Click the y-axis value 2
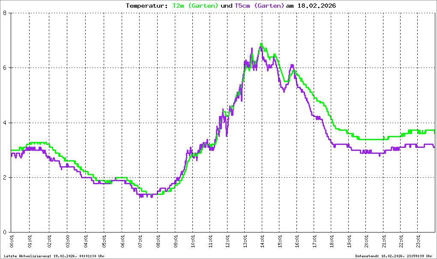This screenshot has height=259, width=437. coord(4,178)
